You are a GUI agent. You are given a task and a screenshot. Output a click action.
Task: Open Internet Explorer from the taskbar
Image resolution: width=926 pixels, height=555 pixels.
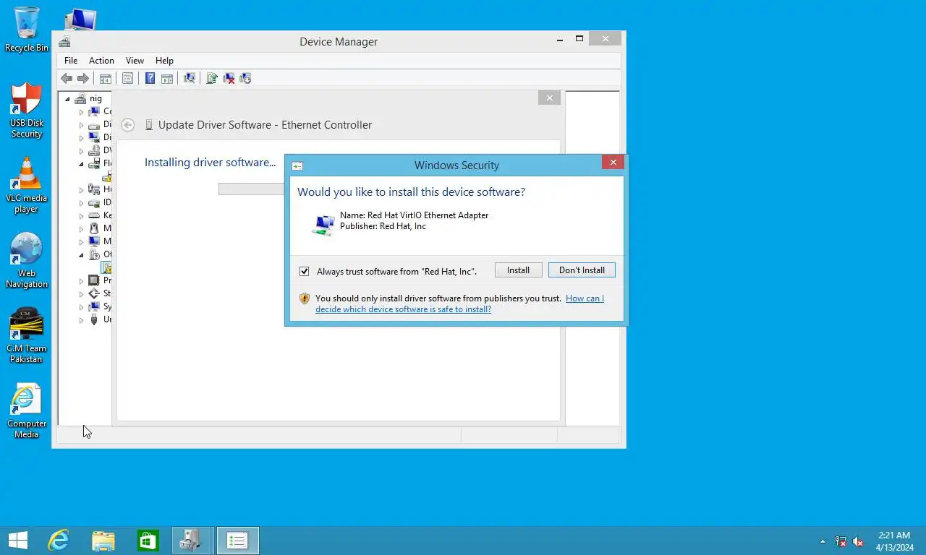click(x=59, y=541)
